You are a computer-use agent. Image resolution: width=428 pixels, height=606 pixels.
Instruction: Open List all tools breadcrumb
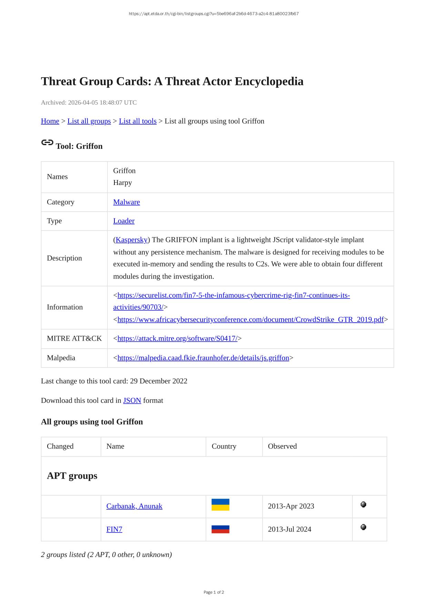(x=137, y=121)
